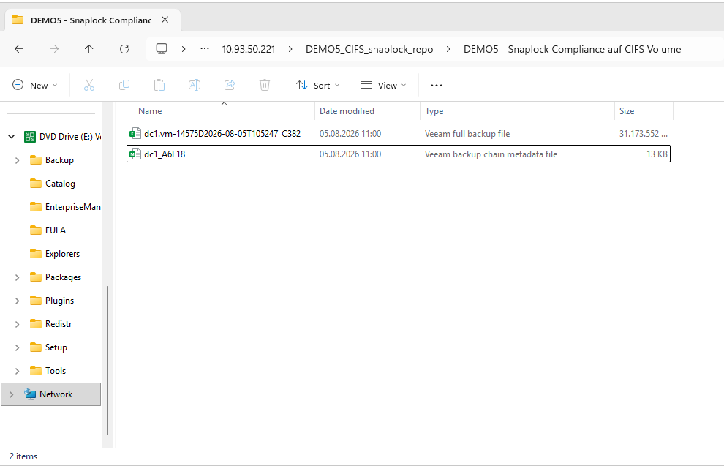
Task: Click the DVD Drive (E:) Veeam disc icon
Action: coord(30,136)
